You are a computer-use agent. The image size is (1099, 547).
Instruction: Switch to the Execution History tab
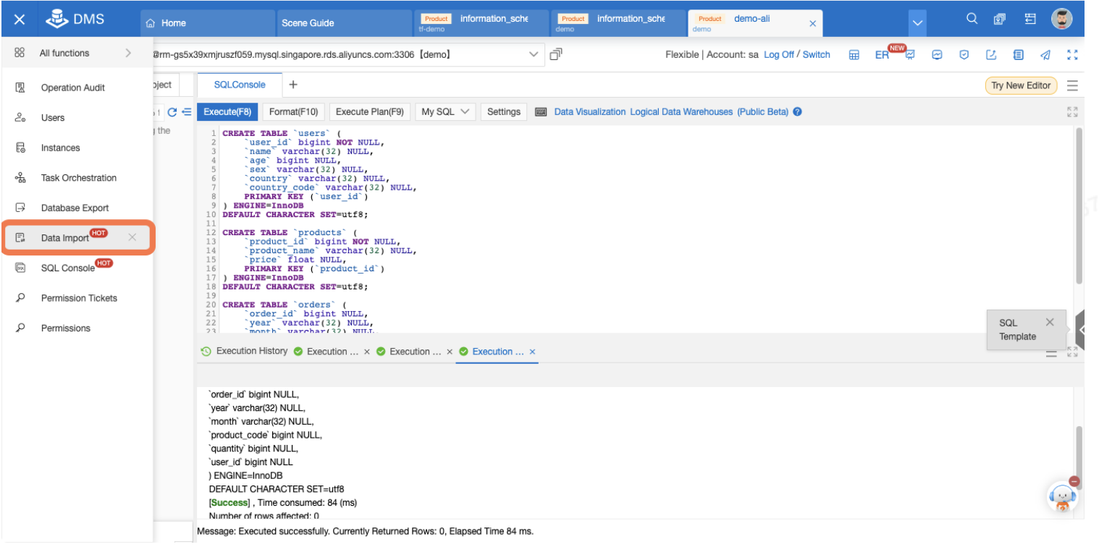tap(250, 351)
